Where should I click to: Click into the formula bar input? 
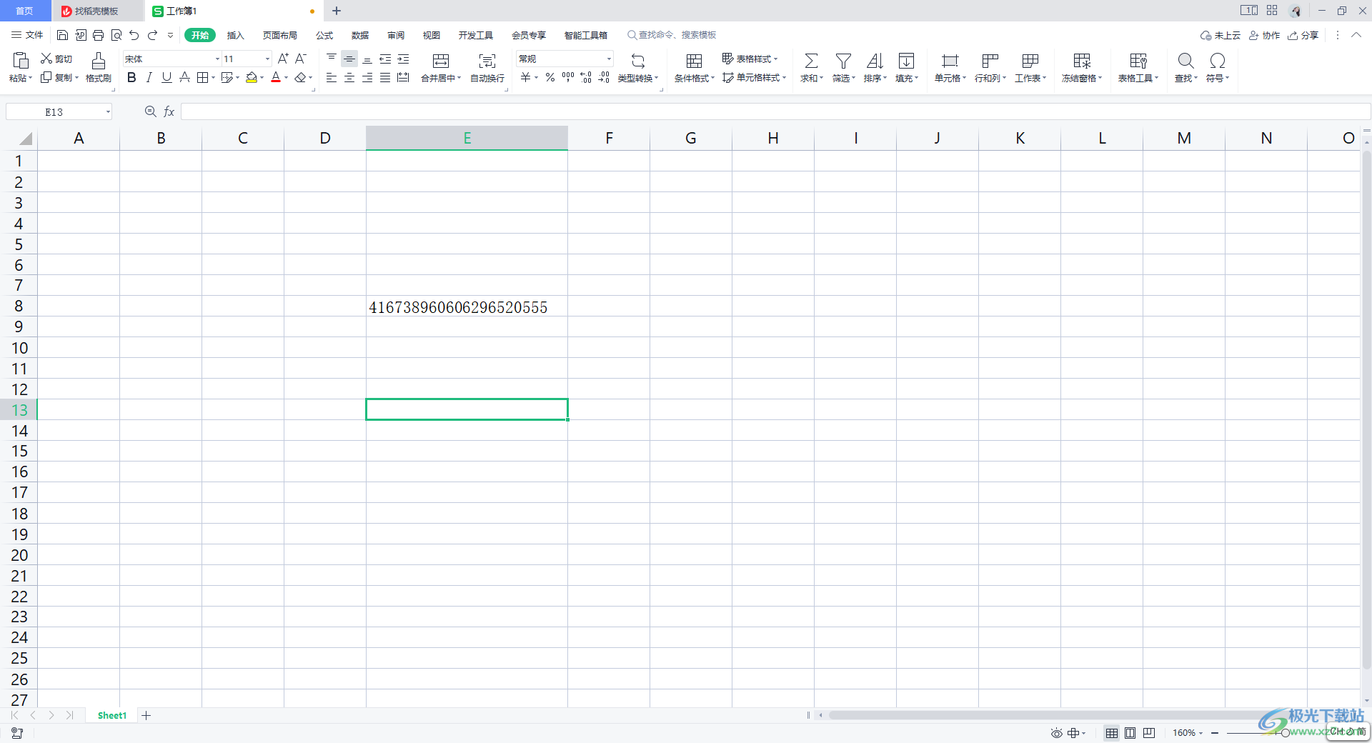tap(775, 111)
